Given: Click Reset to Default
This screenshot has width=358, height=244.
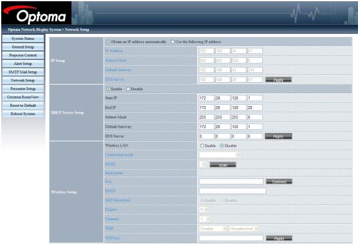Looking at the screenshot, I should tap(23, 105).
